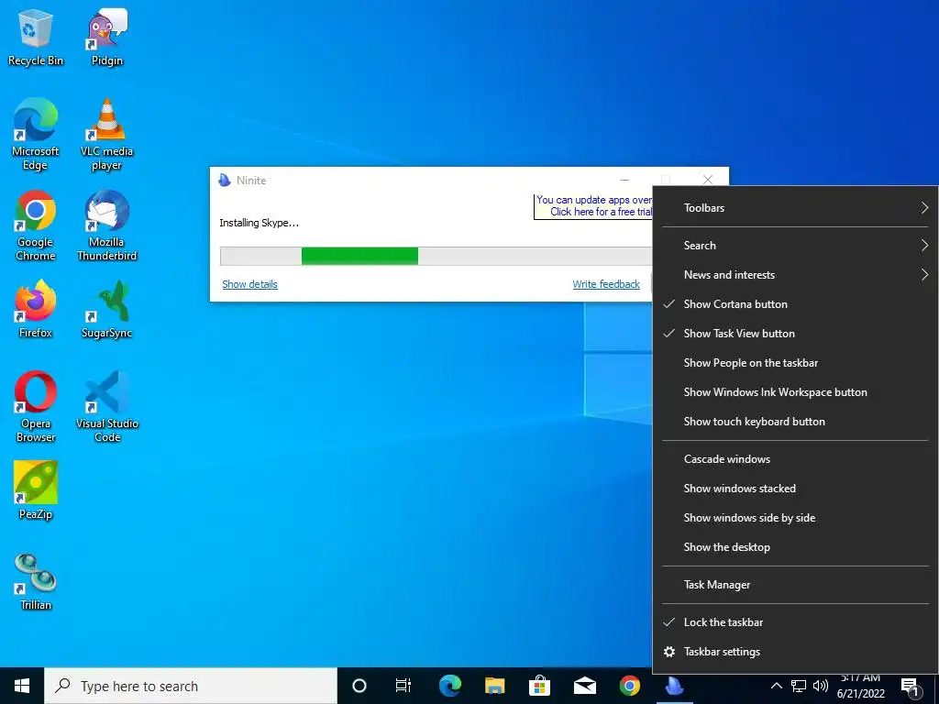Image resolution: width=939 pixels, height=704 pixels.
Task: Click the Installing Skype status text
Action: coord(259,223)
